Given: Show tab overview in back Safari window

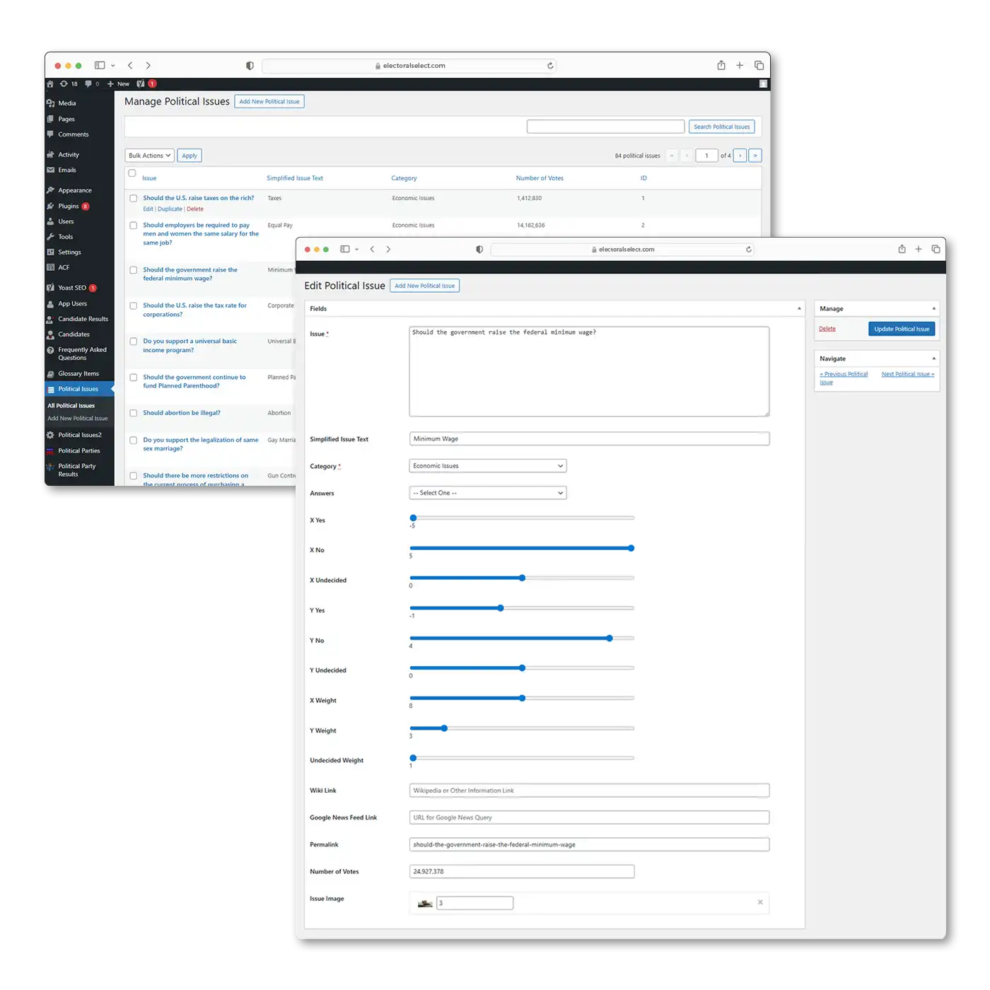Looking at the screenshot, I should (x=759, y=65).
